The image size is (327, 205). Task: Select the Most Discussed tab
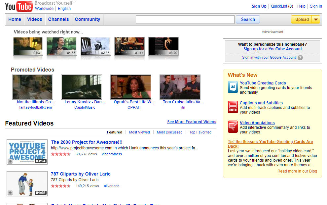[x=169, y=132]
